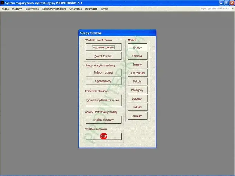This screenshot has height=176, width=235.
Task: Open the Sprzedawcy list button
Action: coord(103,81)
